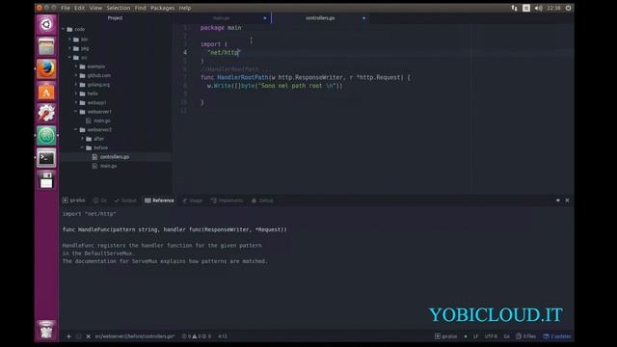Click file path 'src/webserver2/before/controllers.go' in status bar
The image size is (617, 347).
point(135,336)
